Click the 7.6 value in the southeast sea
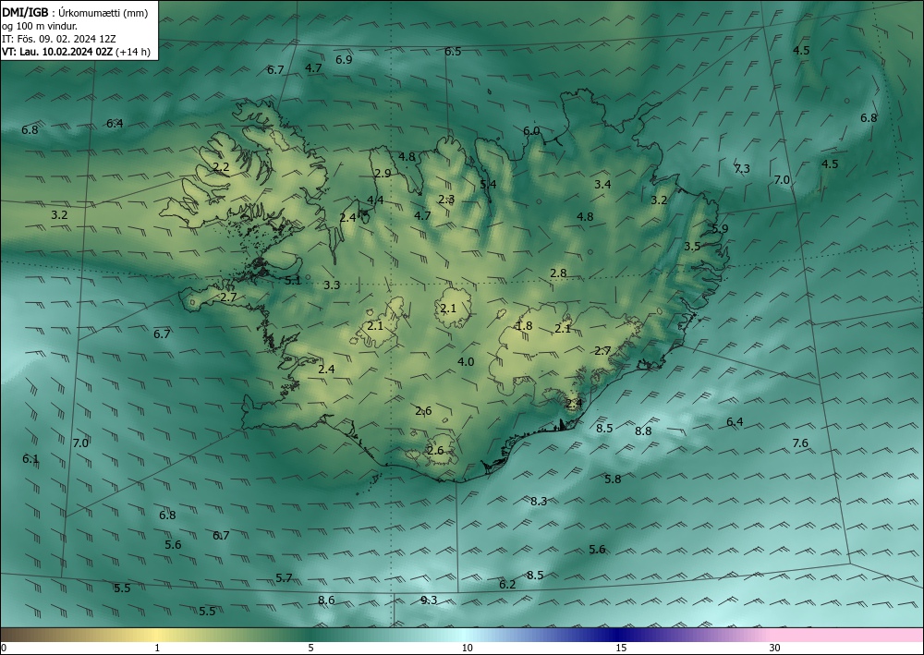The height and width of the screenshot is (655, 924). click(800, 443)
